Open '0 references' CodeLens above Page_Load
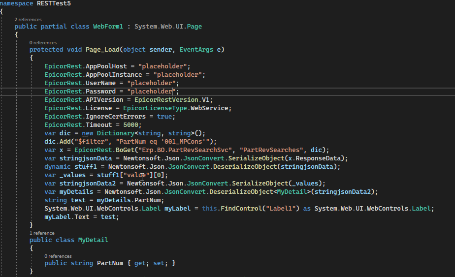This screenshot has width=455, height=277. 43,43
